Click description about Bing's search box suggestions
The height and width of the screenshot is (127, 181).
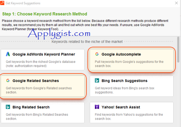point(125,90)
